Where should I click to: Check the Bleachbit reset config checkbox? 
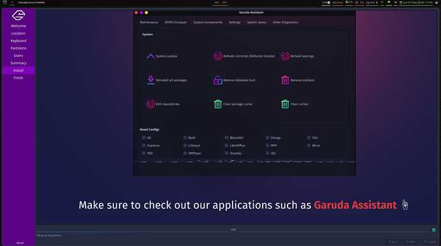226,138
